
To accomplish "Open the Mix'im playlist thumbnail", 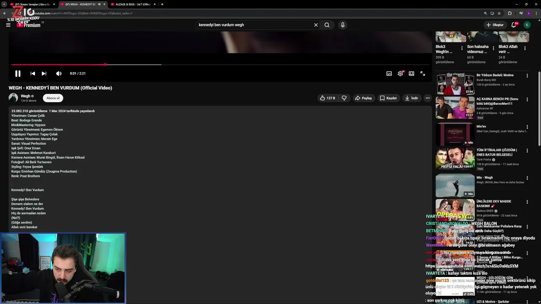I will [455, 134].
